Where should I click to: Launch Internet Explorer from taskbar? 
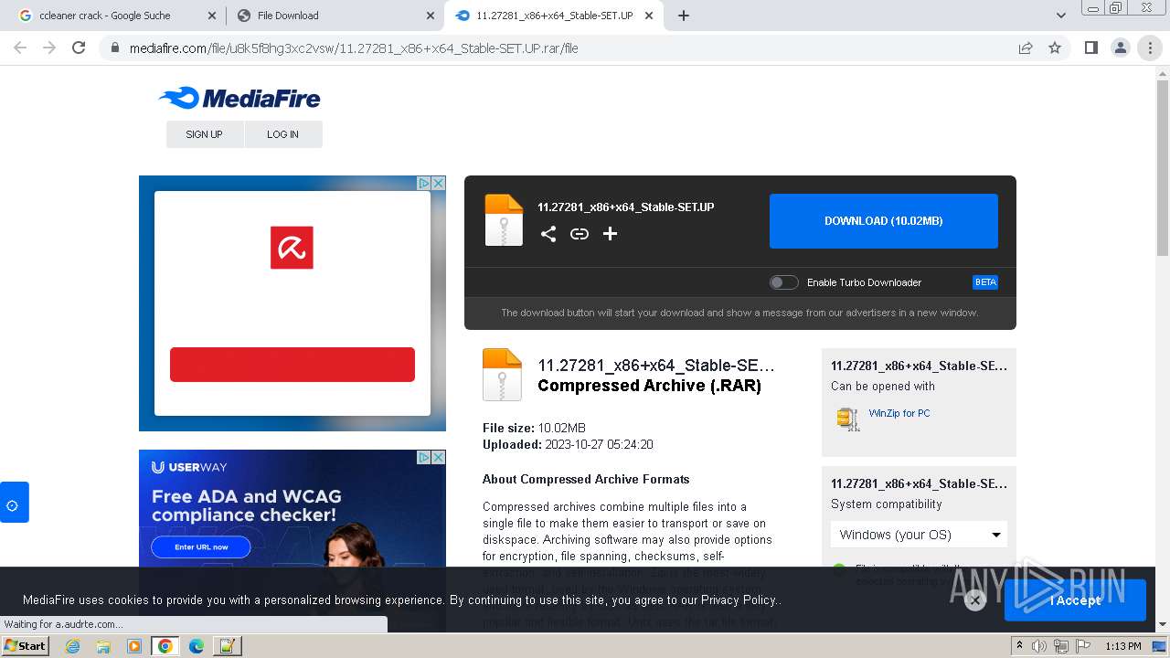click(x=73, y=646)
